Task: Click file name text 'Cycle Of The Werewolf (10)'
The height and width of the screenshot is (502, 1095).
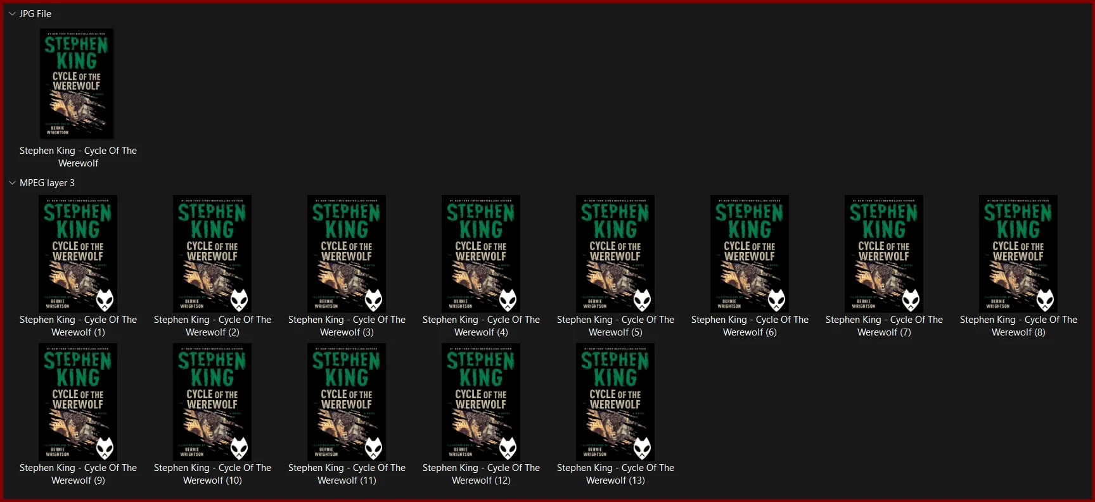Action: [212, 474]
